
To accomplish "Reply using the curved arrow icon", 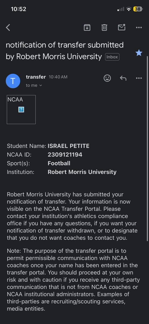I will click(123, 78).
